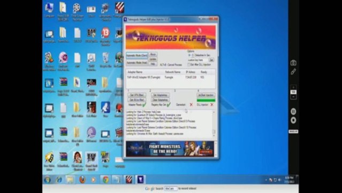Viewport: 342px width, 193px height.
Task: Select the purple BitTorrent desktop icon
Action: (91, 135)
